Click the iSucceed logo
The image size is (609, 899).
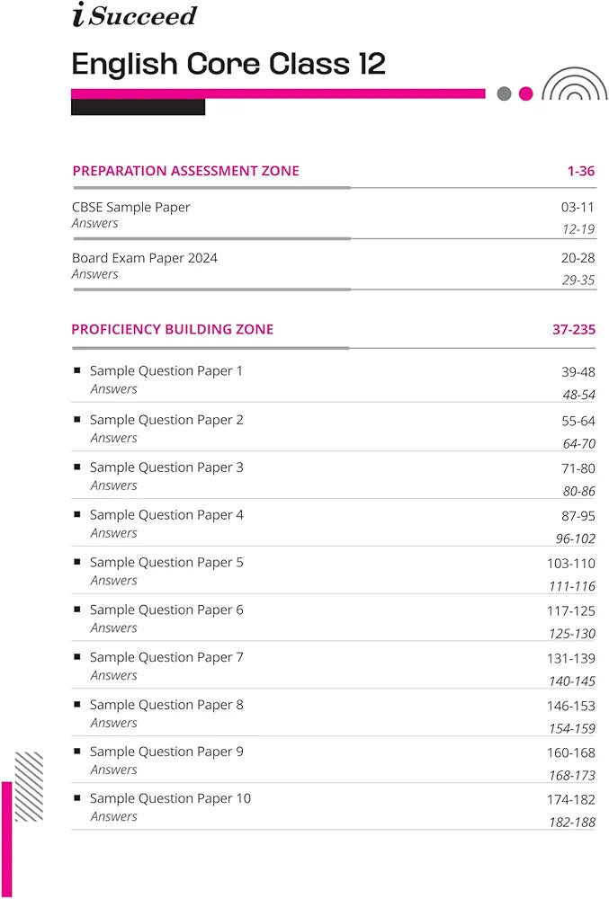point(133,16)
